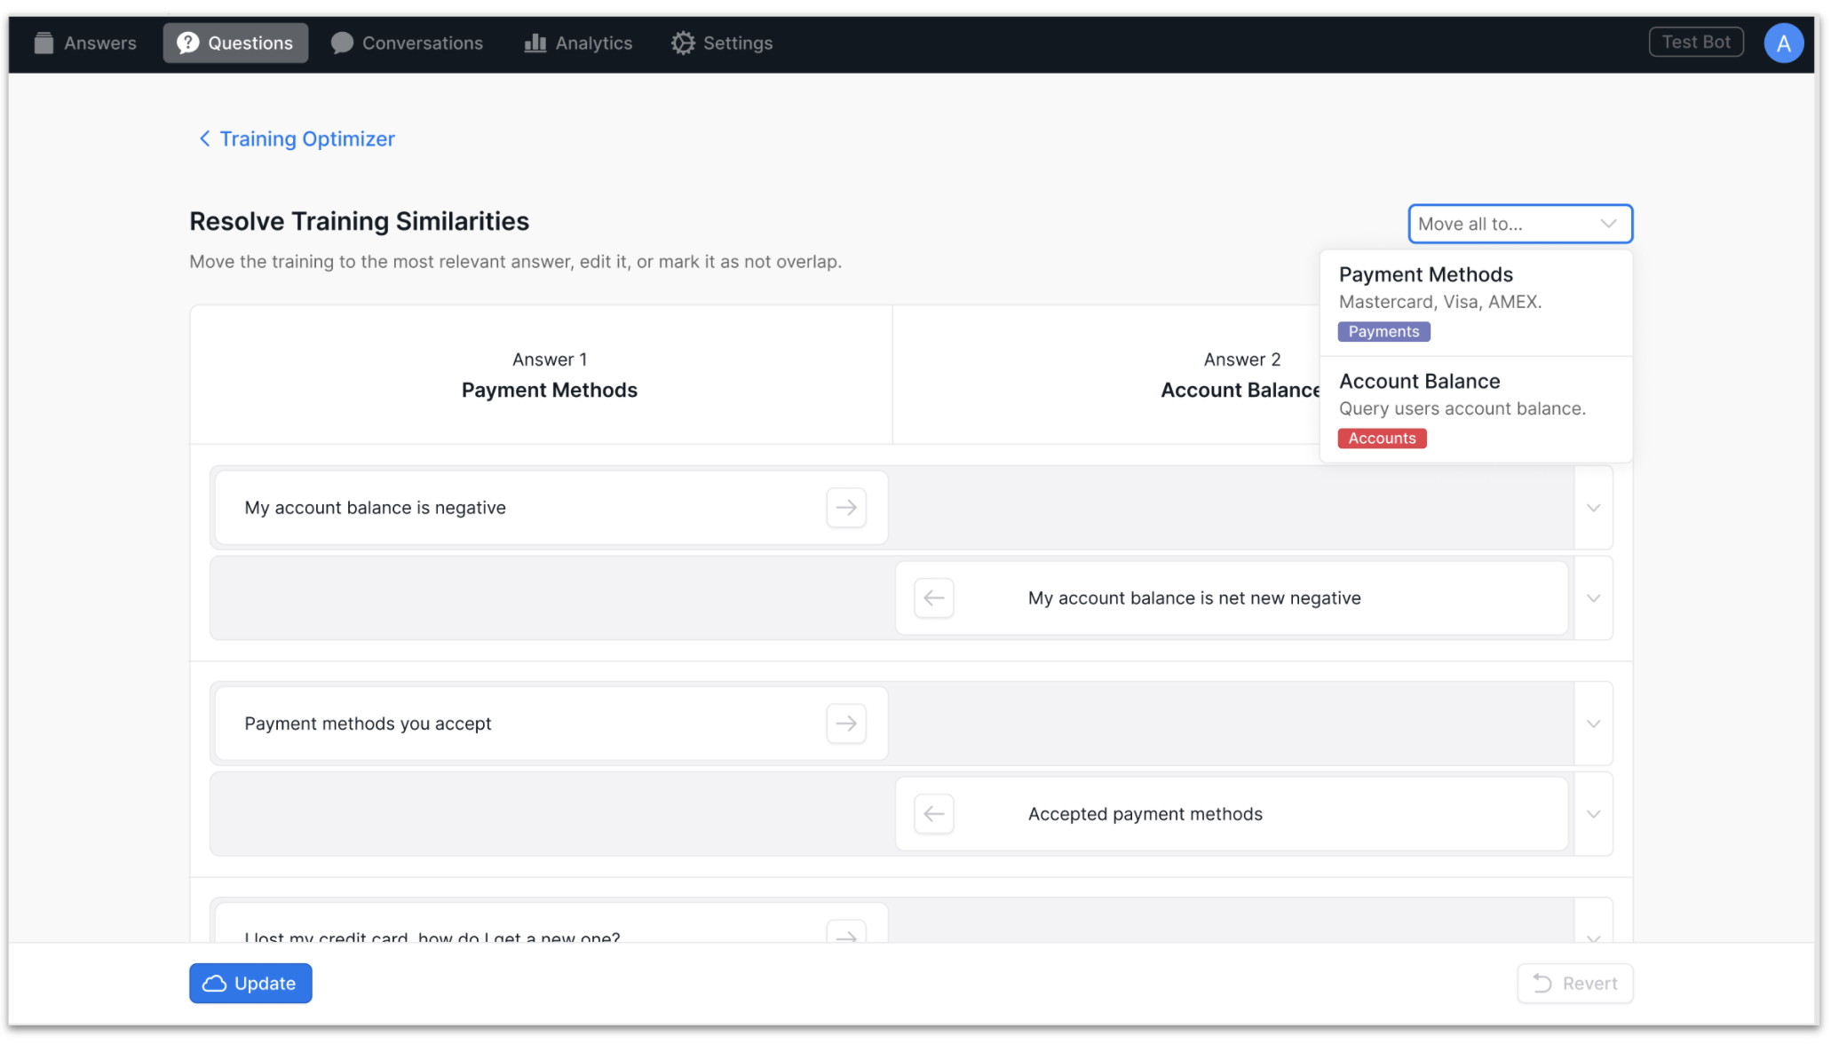Move 'My account balance is negative' right with arrow
This screenshot has width=1831, height=1044.
coord(845,508)
